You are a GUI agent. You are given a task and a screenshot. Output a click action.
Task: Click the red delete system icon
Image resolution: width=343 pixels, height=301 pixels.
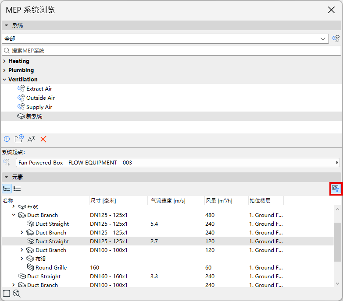pyautogui.click(x=43, y=139)
